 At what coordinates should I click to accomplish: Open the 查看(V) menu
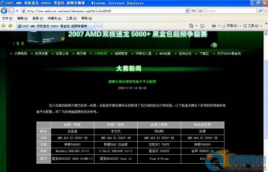[x=38, y=18]
